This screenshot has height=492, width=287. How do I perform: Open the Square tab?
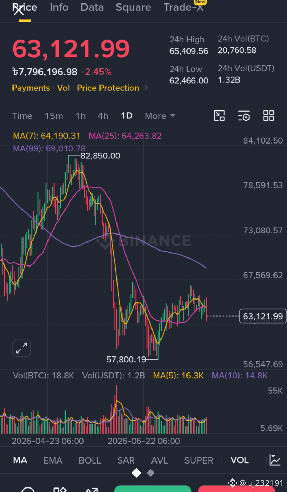click(x=133, y=7)
